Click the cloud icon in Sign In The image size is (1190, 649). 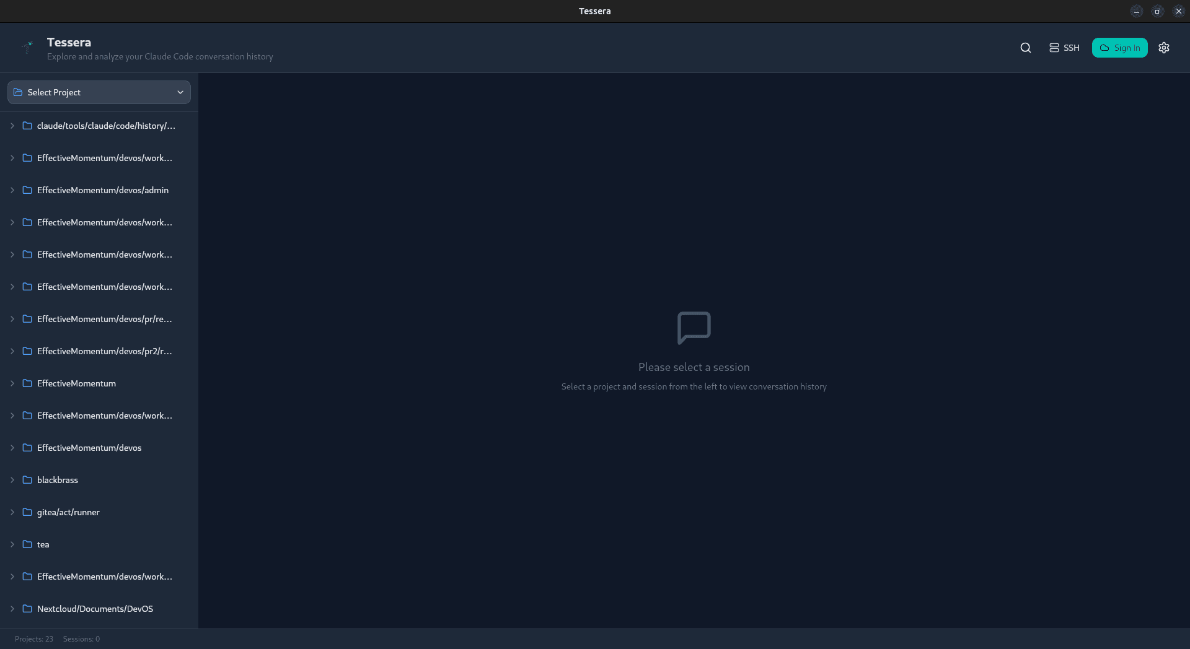click(x=1104, y=48)
